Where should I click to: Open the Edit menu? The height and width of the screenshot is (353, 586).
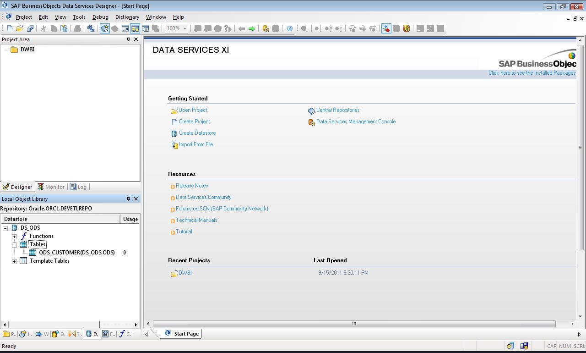[x=43, y=17]
